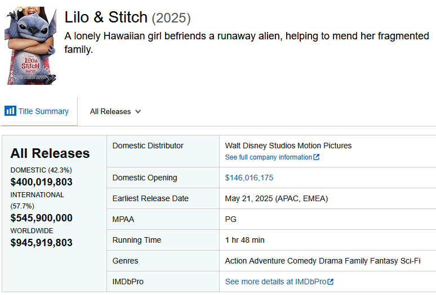Click the Genres row value text
This screenshot has height=295, width=436.
tap(323, 261)
